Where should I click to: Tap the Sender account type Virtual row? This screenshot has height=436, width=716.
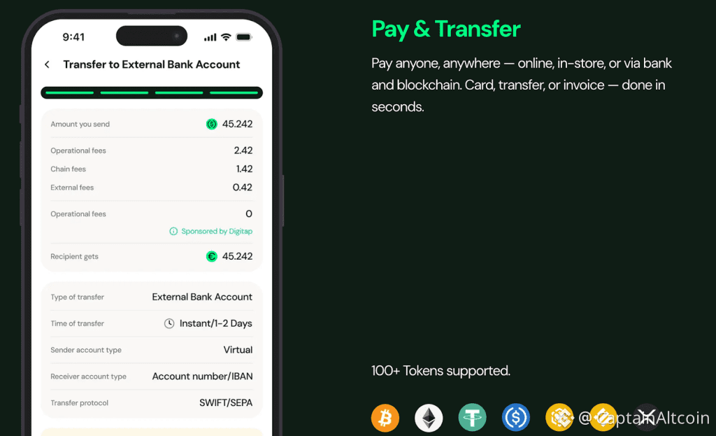(x=152, y=350)
